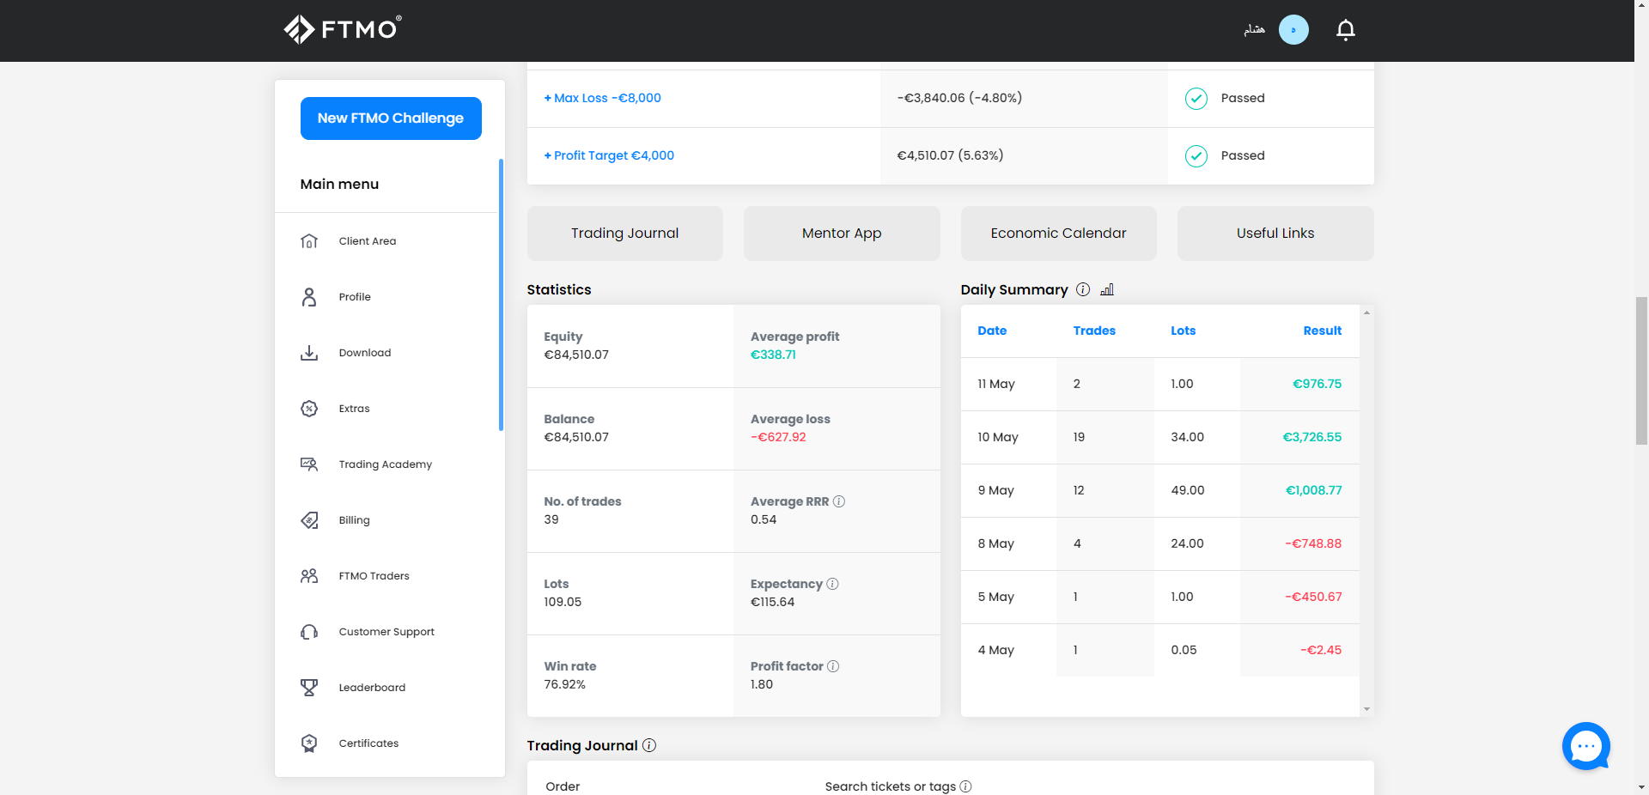Click the Trading Journal heading info icon
This screenshot has width=1649, height=795.
649,745
